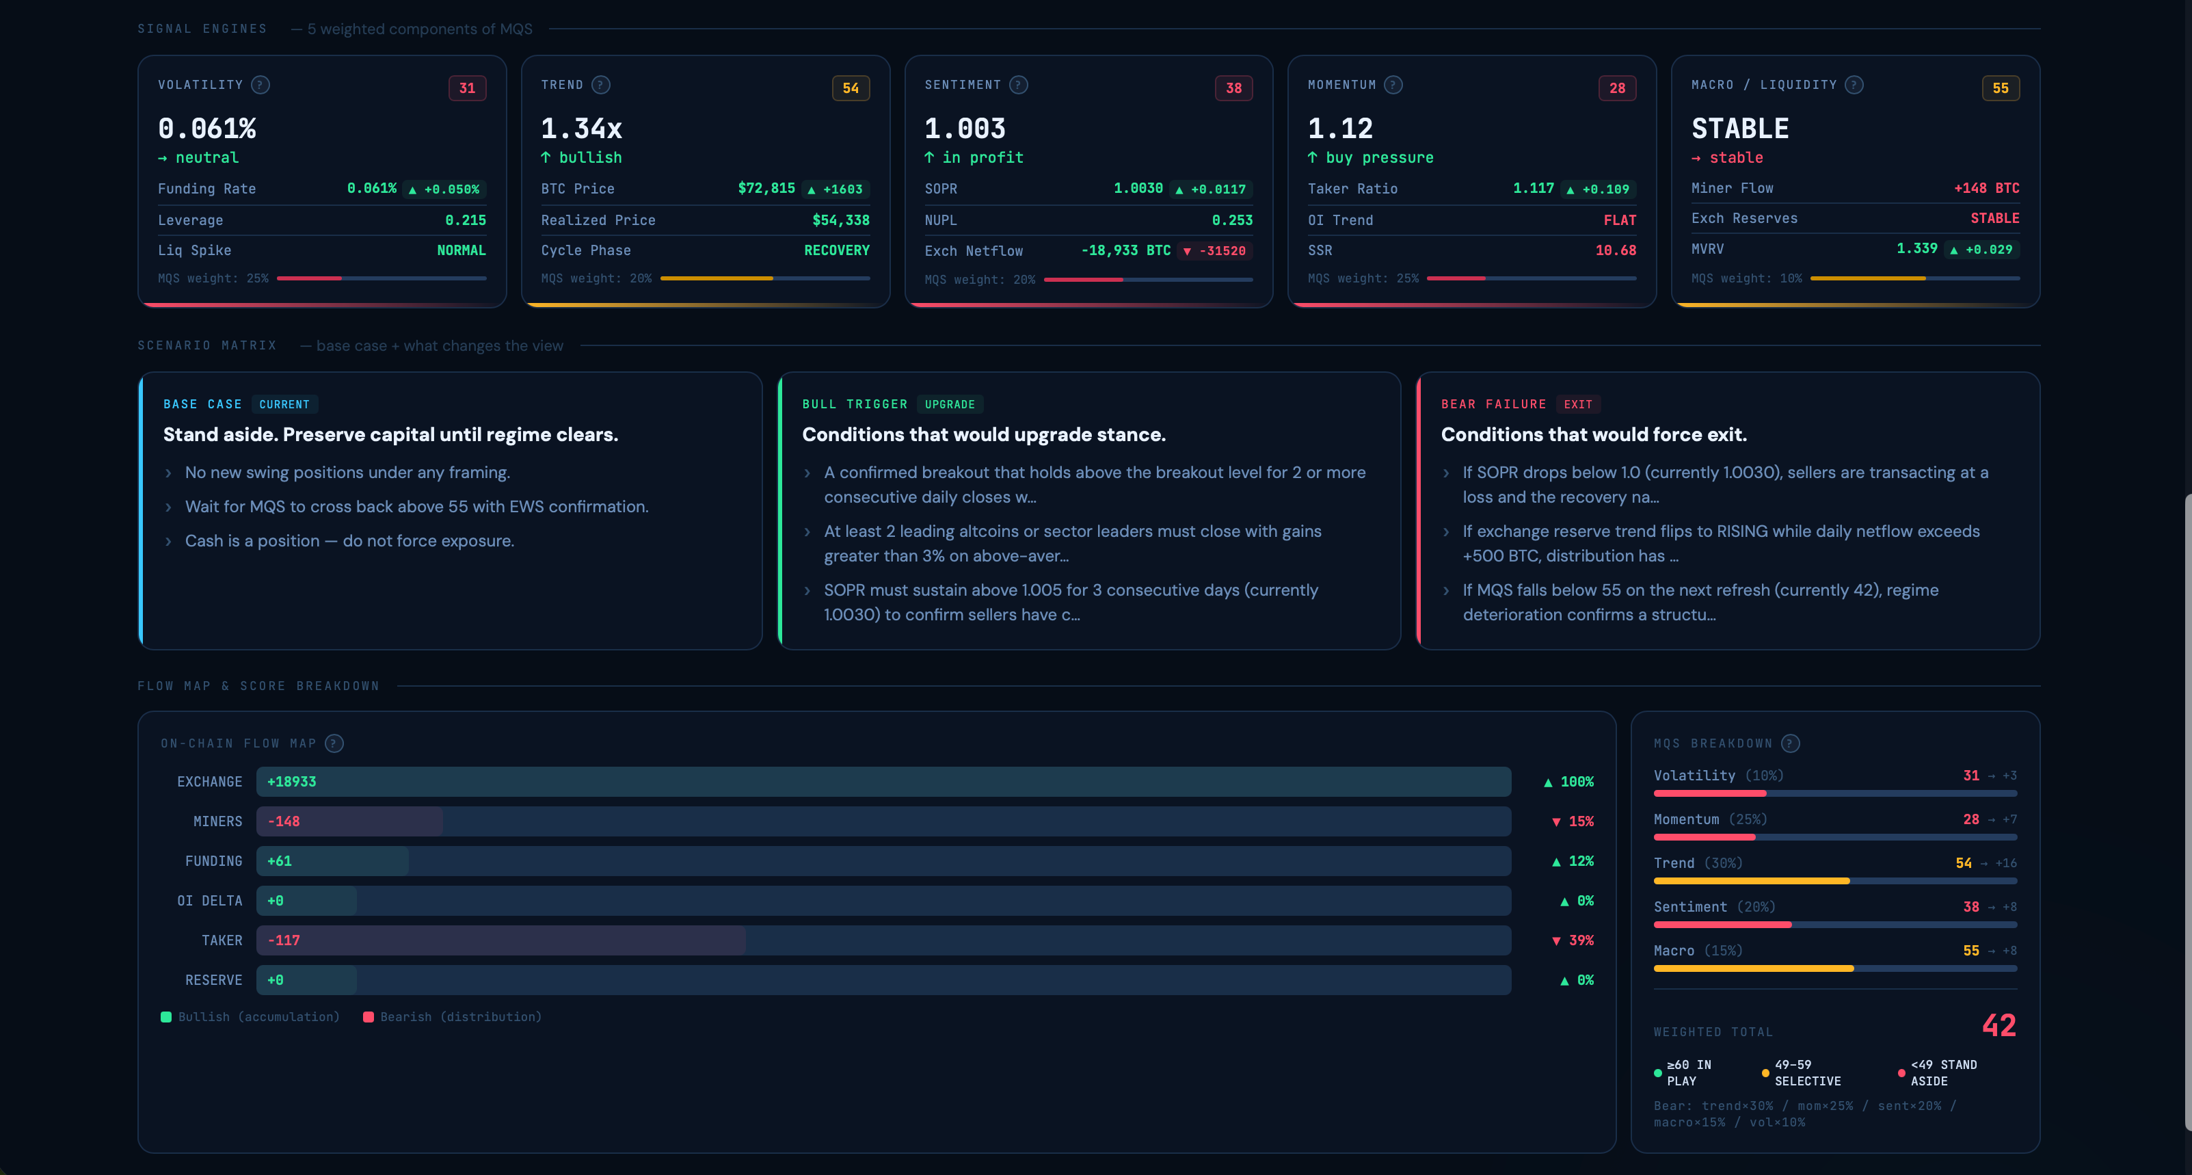Image resolution: width=2192 pixels, height=1175 pixels.
Task: Select the UPGRADE tag on Bull Trigger
Action: pyautogui.click(x=950, y=404)
